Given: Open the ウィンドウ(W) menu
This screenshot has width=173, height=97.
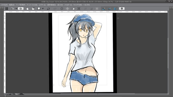Looking at the screenshot, I should [78, 5].
